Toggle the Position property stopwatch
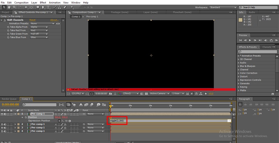The height and width of the screenshot is (143, 279). coord(26,117)
